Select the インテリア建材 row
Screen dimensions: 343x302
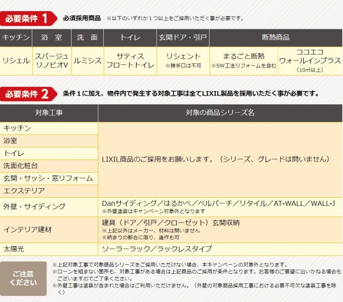pos(49,230)
